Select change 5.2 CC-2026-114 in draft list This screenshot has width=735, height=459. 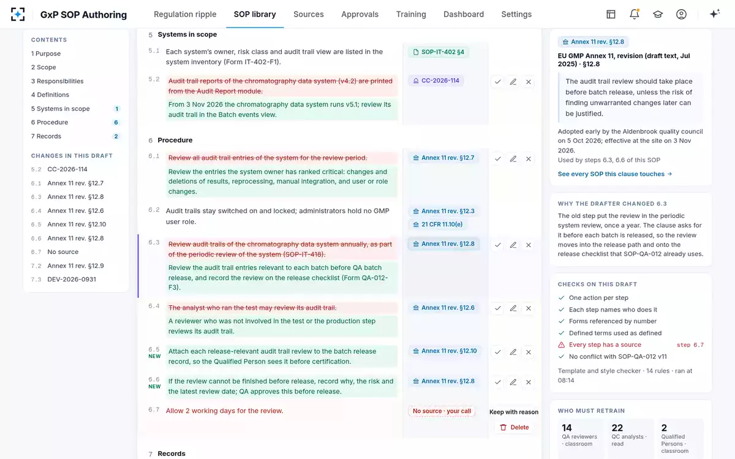point(76,170)
